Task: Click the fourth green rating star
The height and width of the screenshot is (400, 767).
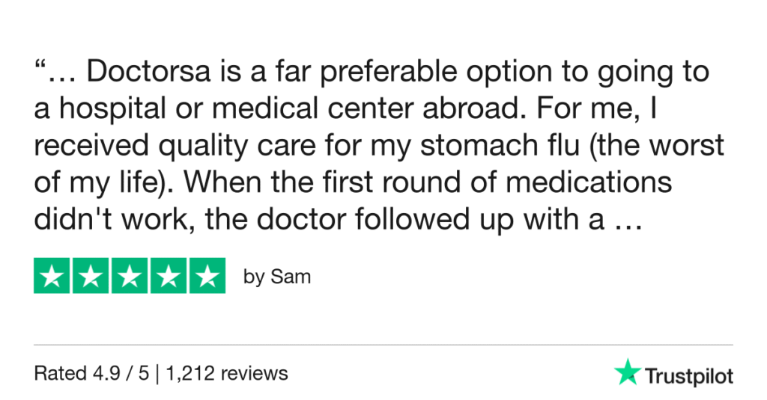Action: [x=169, y=276]
